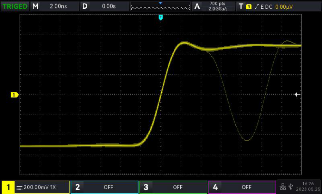Click the cyan trigger position marker T
The width and height of the screenshot is (322, 194).
[x=161, y=17]
